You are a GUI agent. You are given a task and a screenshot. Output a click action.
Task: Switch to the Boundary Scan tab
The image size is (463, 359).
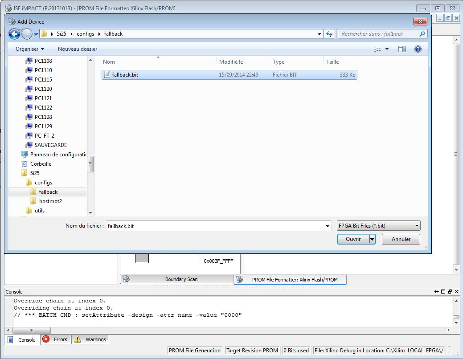[x=177, y=279]
